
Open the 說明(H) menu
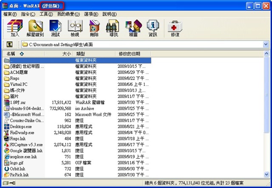pos(110,14)
